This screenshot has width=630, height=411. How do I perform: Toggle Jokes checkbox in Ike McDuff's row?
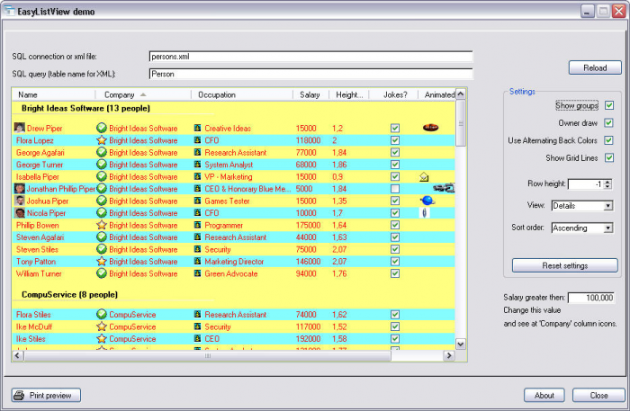[395, 326]
